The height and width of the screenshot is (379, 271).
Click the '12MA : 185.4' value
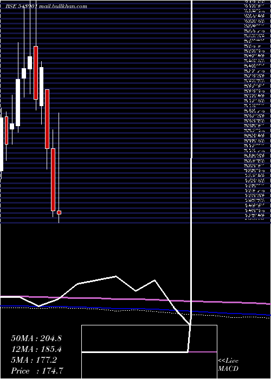pos(36,349)
